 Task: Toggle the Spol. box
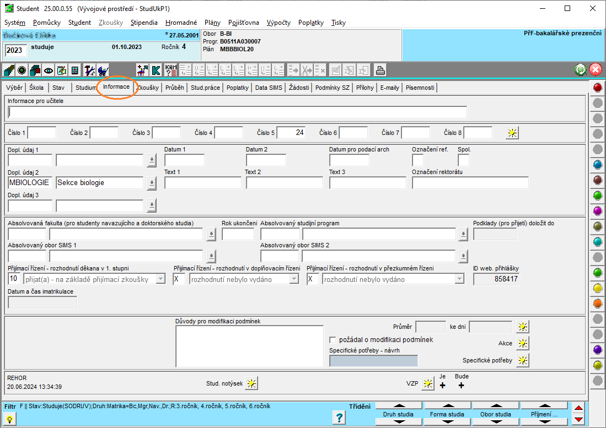[463, 160]
